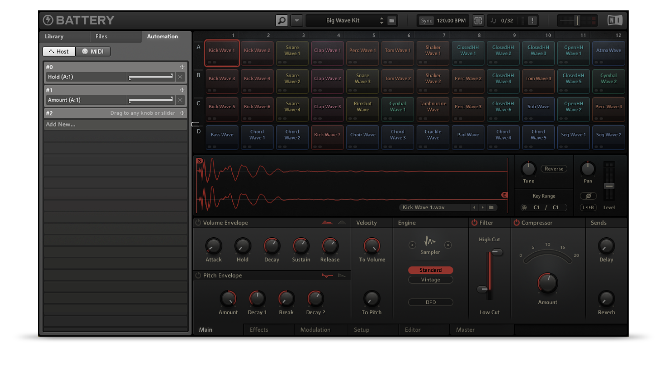Image resolution: width=667 pixels, height=380 pixels.
Task: Enable the Volume Envelope power switch
Action: tap(198, 223)
